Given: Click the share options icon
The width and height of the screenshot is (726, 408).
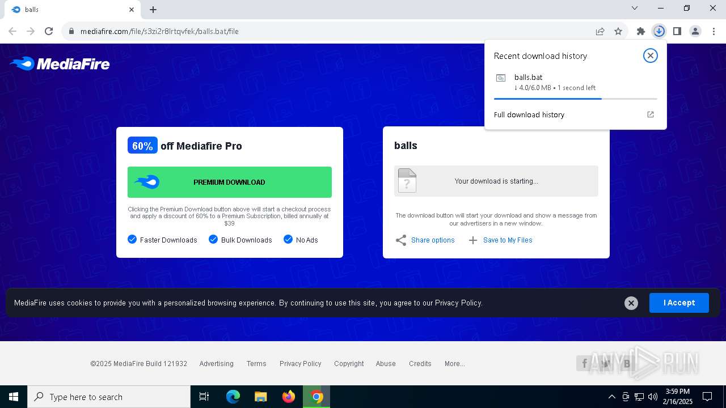Looking at the screenshot, I should pyautogui.click(x=401, y=240).
